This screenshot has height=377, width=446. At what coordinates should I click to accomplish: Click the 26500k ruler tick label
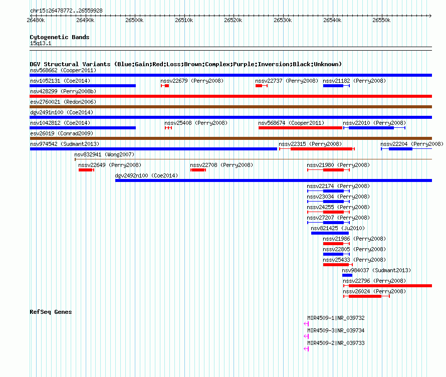pyautogui.click(x=134, y=20)
